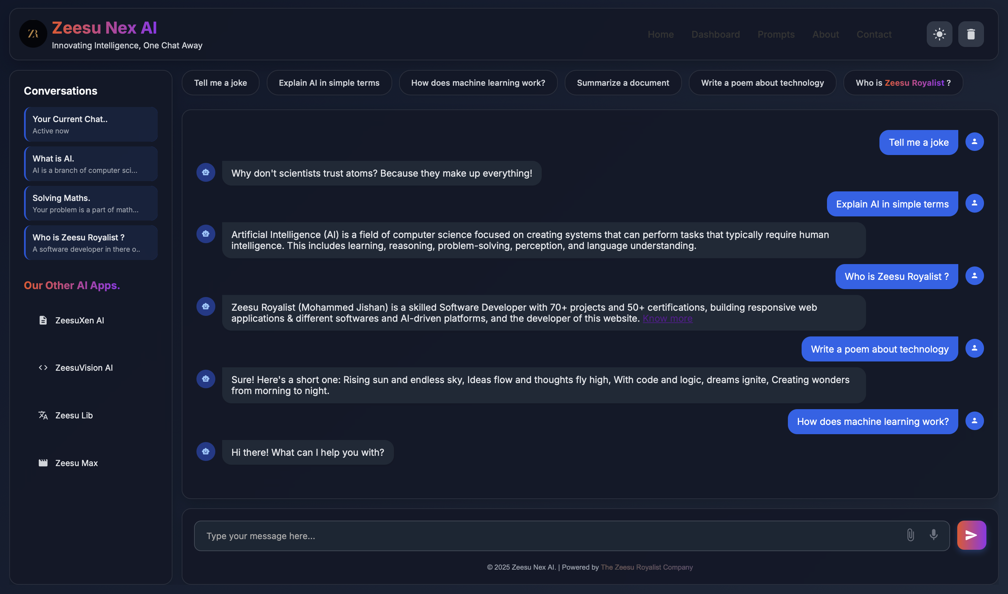The image size is (1008, 594).
Task: Click user avatar beside 'How does machine learning work?' message
Action: (975, 421)
